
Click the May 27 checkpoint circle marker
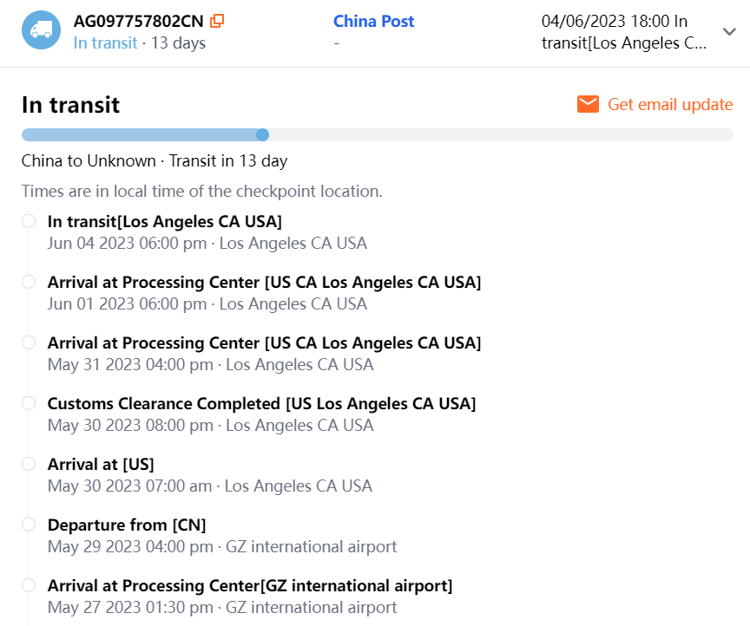click(29, 585)
